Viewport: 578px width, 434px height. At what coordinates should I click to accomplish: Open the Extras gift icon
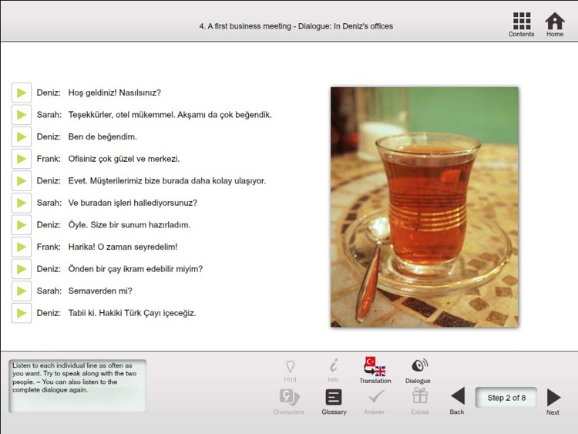coord(420,402)
